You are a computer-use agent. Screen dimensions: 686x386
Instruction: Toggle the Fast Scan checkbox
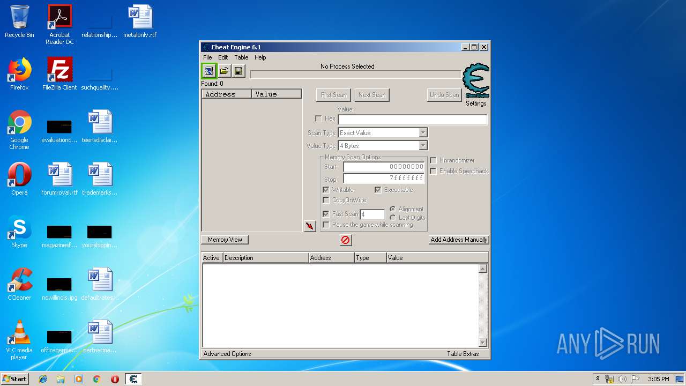326,213
